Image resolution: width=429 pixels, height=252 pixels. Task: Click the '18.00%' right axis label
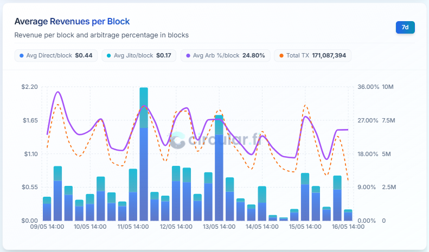[368, 154]
